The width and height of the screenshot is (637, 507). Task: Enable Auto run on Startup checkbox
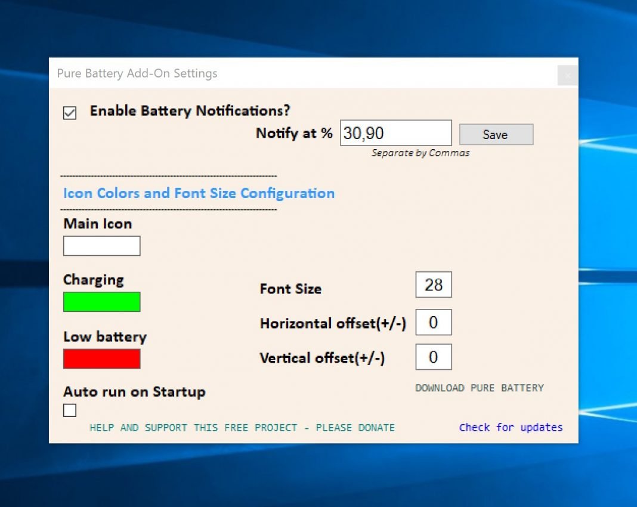tap(69, 410)
